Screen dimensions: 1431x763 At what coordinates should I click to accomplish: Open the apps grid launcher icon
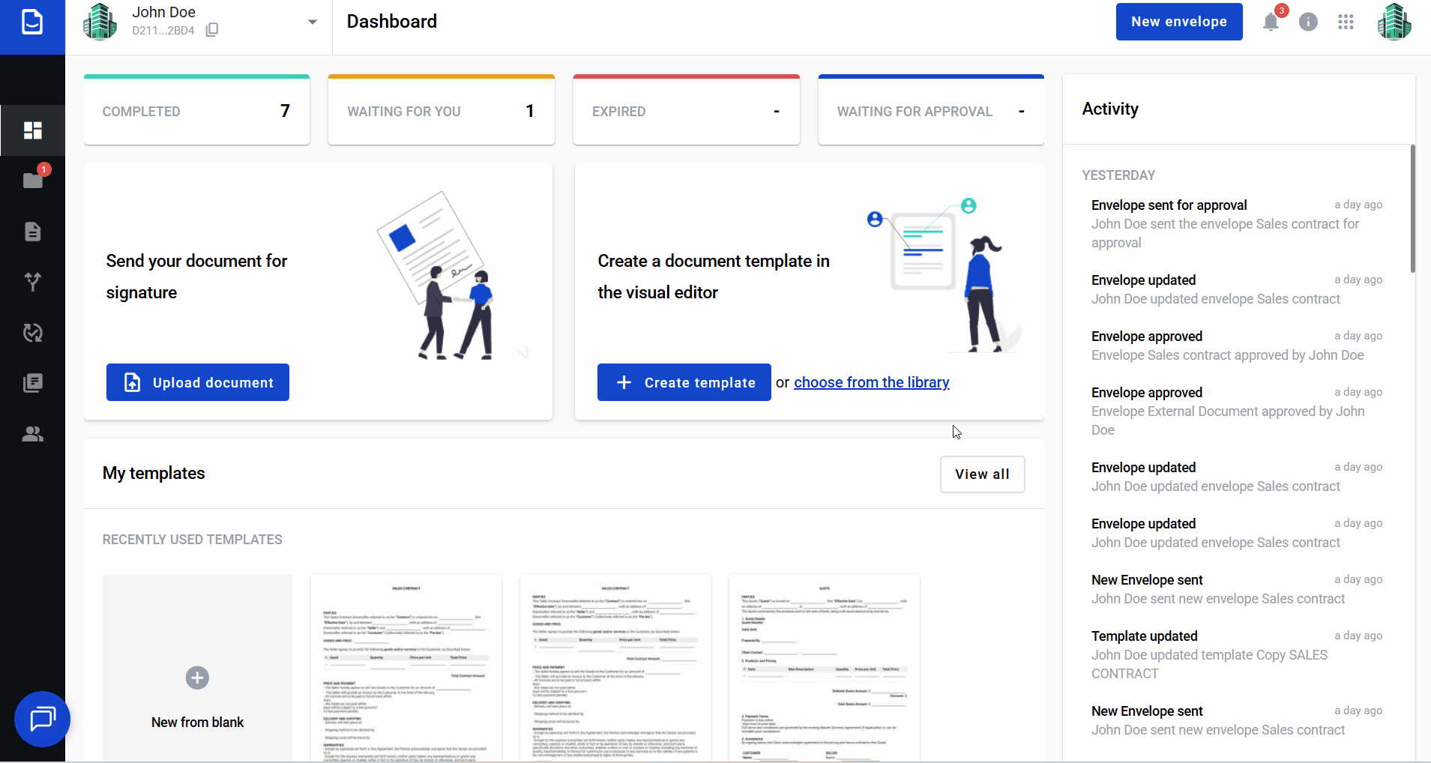point(1346,22)
